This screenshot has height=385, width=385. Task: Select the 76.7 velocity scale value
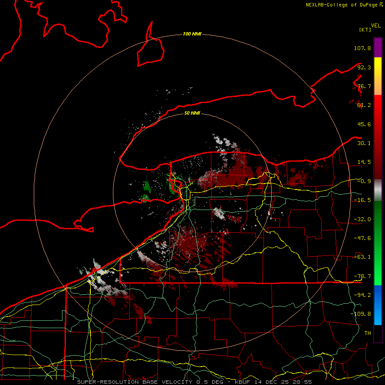pos(364,86)
